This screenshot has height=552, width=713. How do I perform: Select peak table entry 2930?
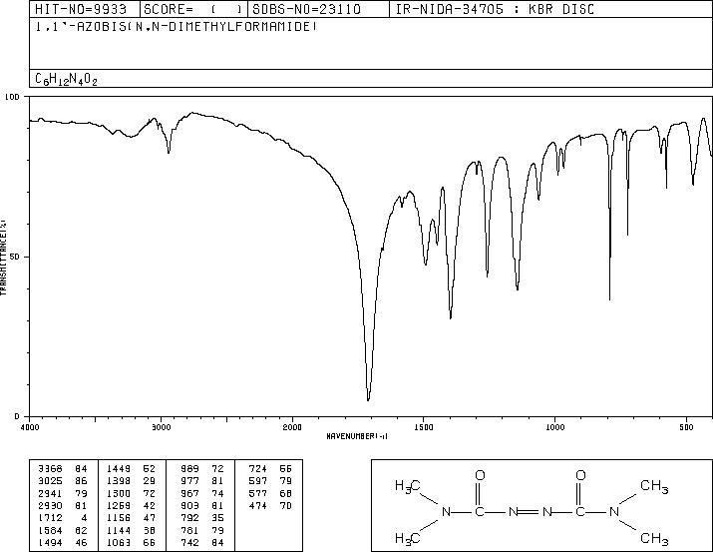pyautogui.click(x=62, y=505)
